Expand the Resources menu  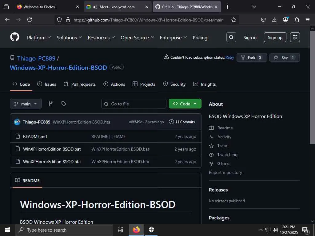(x=101, y=37)
